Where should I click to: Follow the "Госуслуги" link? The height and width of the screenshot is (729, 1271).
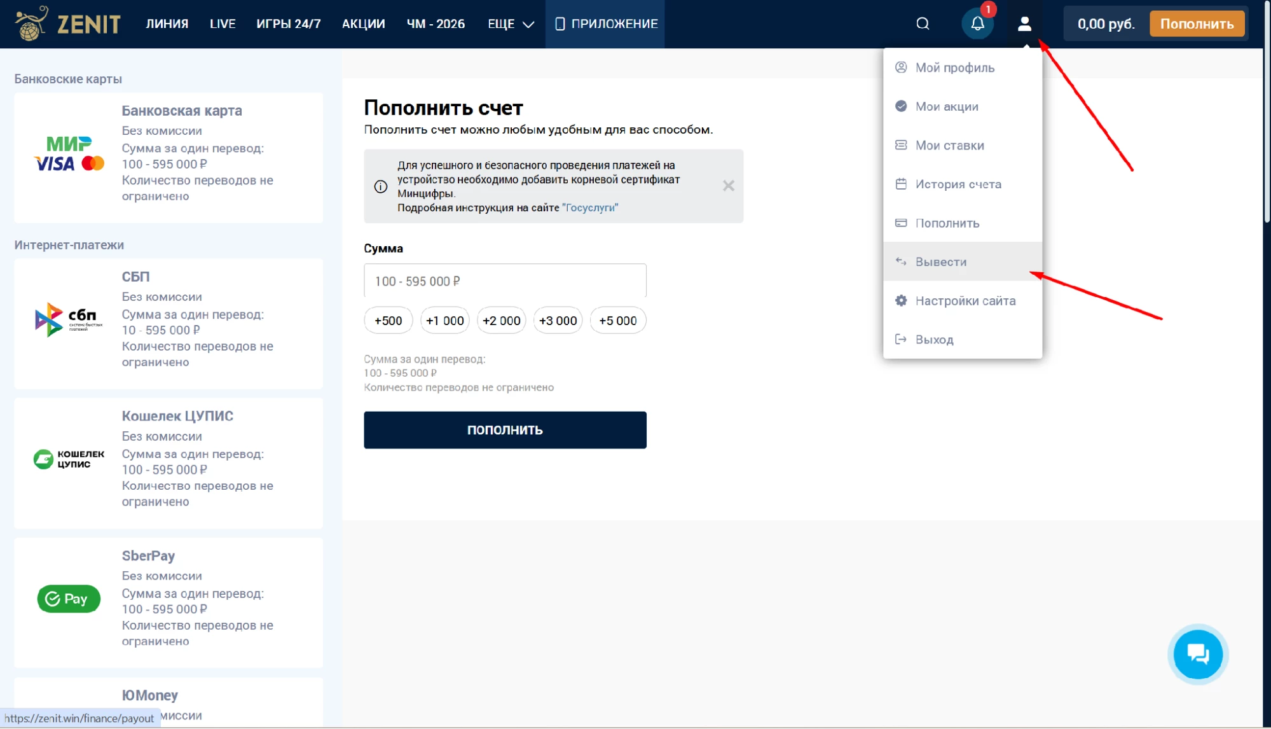[590, 207]
